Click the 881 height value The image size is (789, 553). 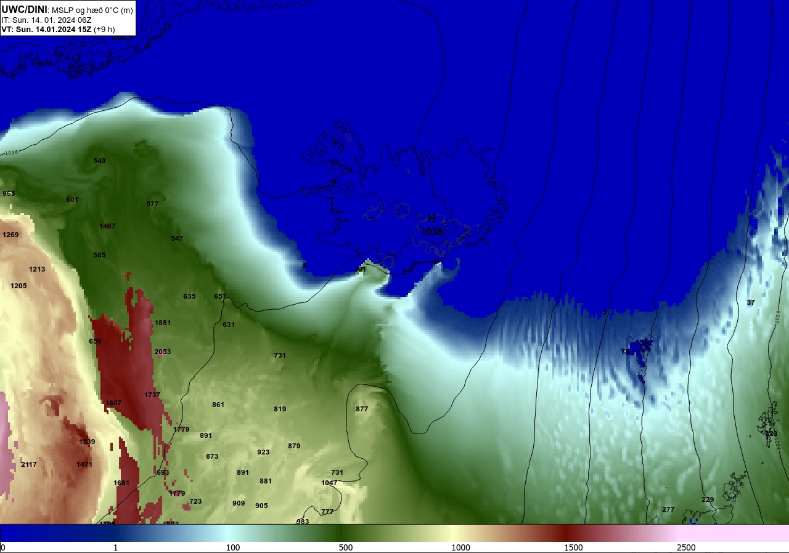[x=266, y=481]
